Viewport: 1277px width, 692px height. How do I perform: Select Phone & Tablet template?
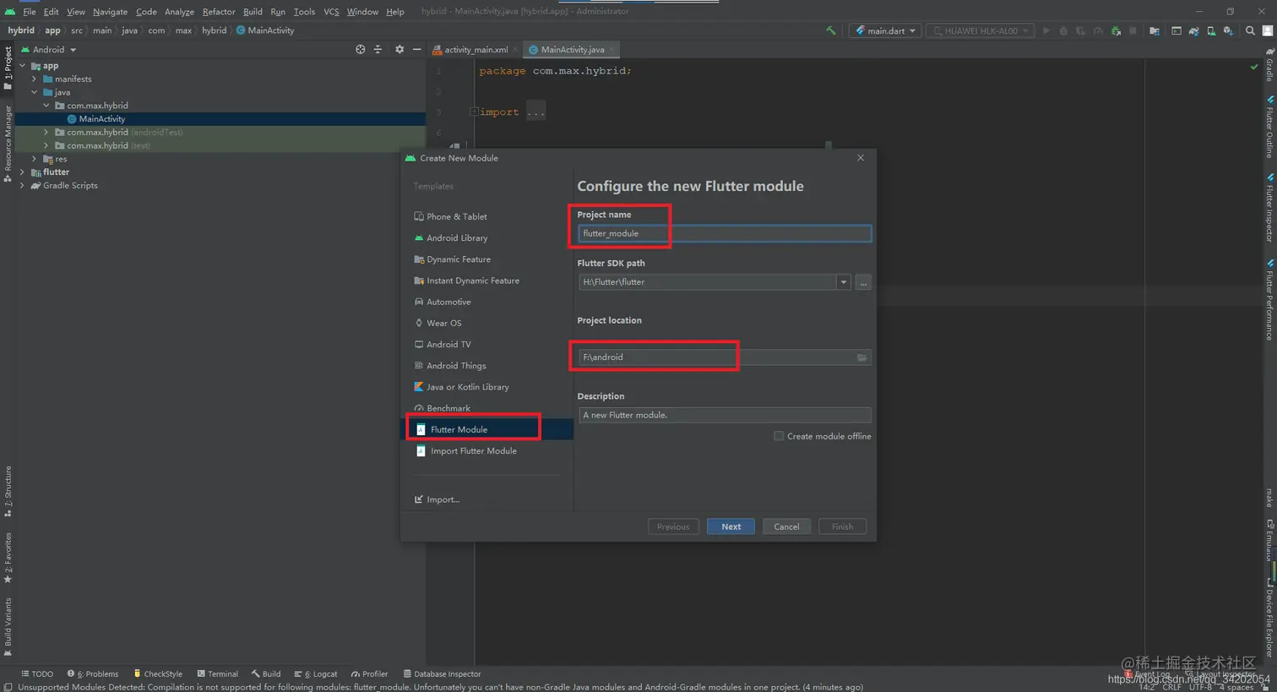point(456,217)
